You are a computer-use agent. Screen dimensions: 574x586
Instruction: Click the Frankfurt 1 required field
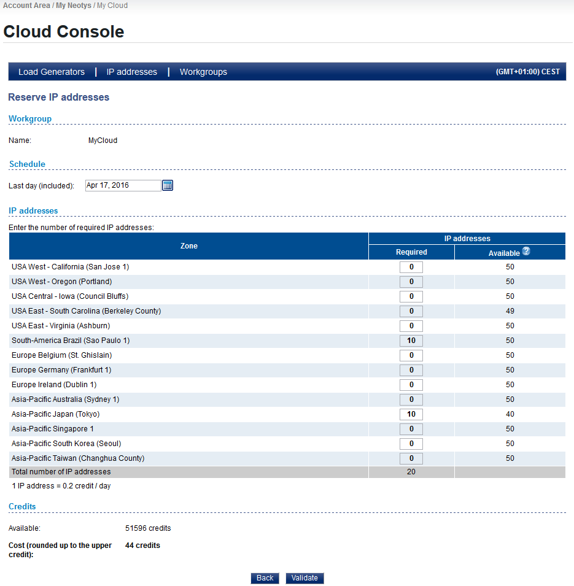coord(411,370)
